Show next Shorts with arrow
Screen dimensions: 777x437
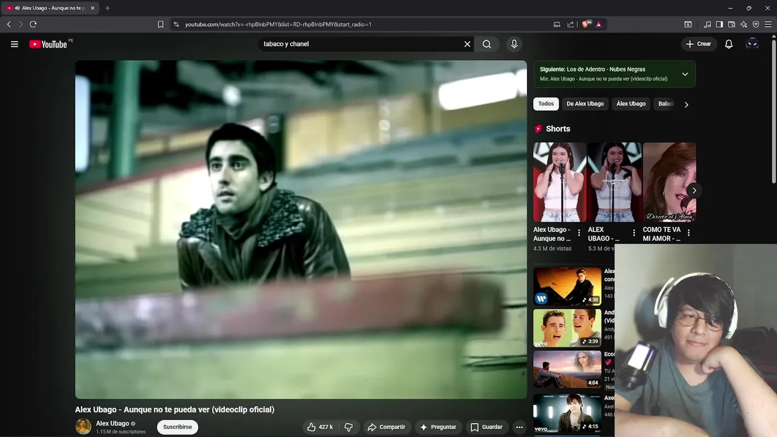tap(694, 191)
